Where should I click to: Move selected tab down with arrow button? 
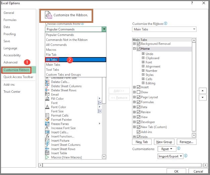[203, 97]
